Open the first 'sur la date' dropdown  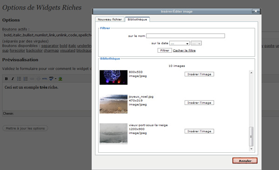[179, 43]
